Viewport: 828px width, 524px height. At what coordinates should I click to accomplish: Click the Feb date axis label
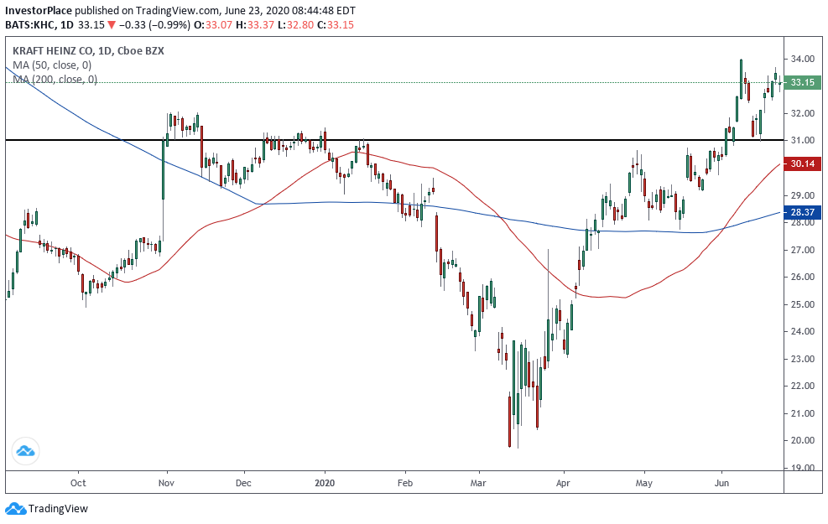tap(405, 483)
